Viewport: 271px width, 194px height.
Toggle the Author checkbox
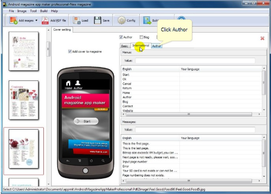click(x=121, y=37)
